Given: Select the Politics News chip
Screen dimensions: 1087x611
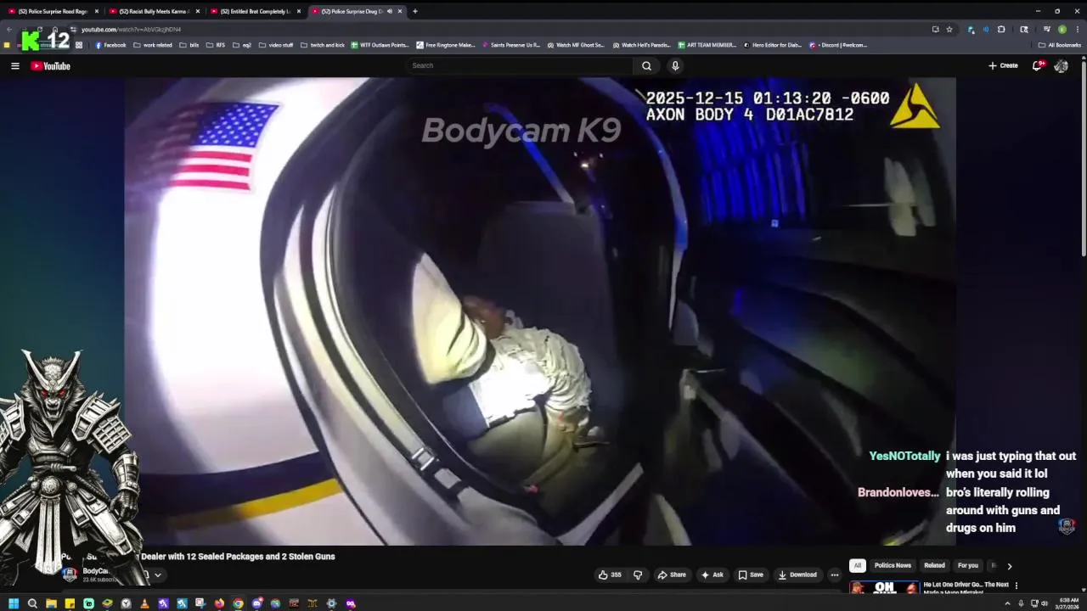Looking at the screenshot, I should pyautogui.click(x=893, y=565).
